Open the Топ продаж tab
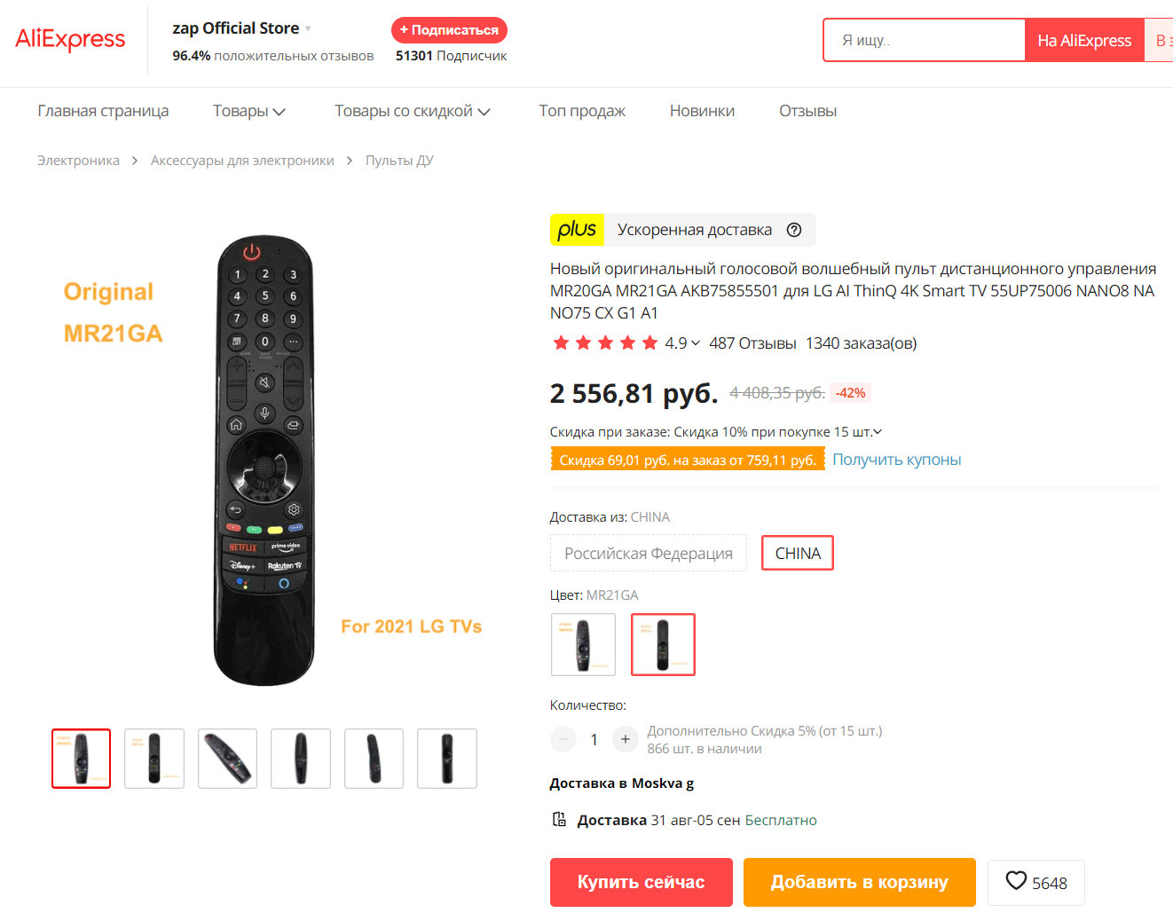 [582, 111]
